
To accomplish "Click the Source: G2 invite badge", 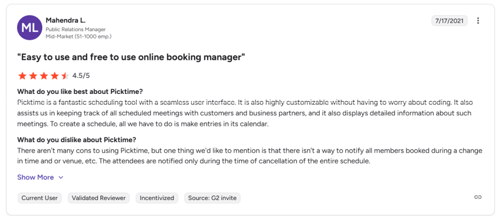I will (212, 198).
